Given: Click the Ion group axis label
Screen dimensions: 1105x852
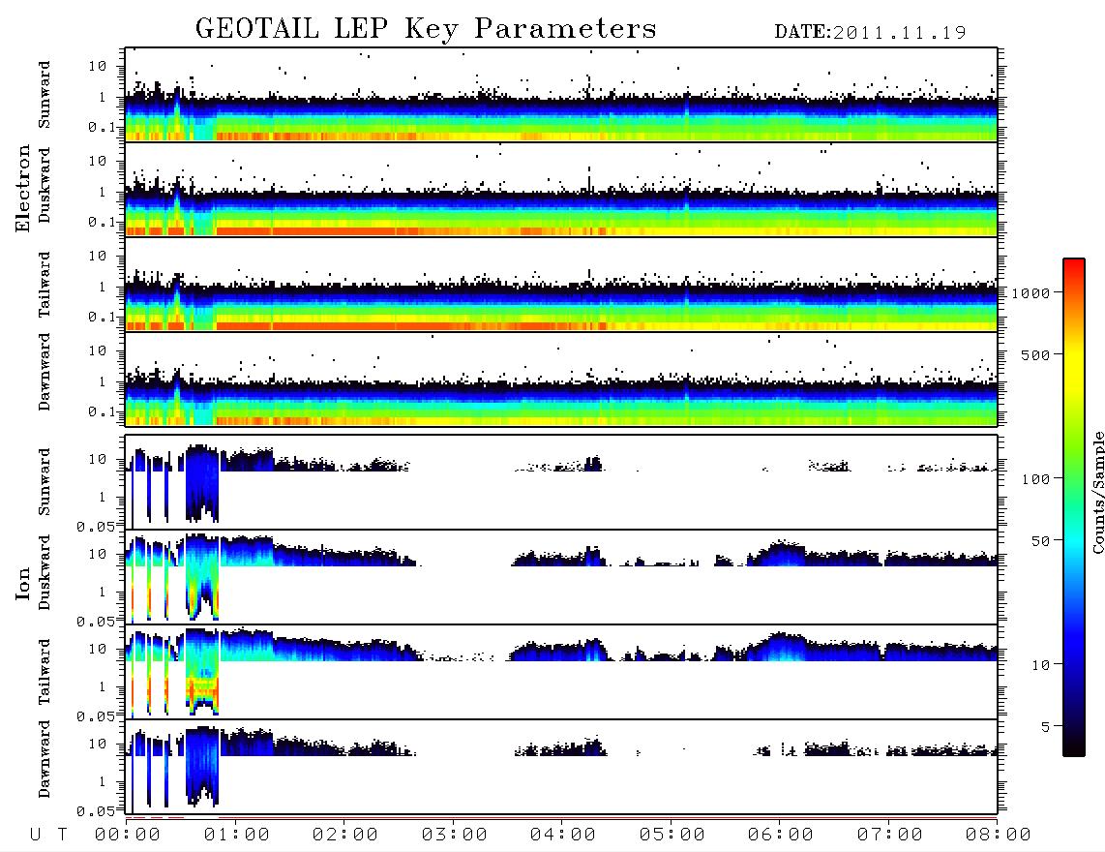Looking at the screenshot, I should click(x=22, y=583).
